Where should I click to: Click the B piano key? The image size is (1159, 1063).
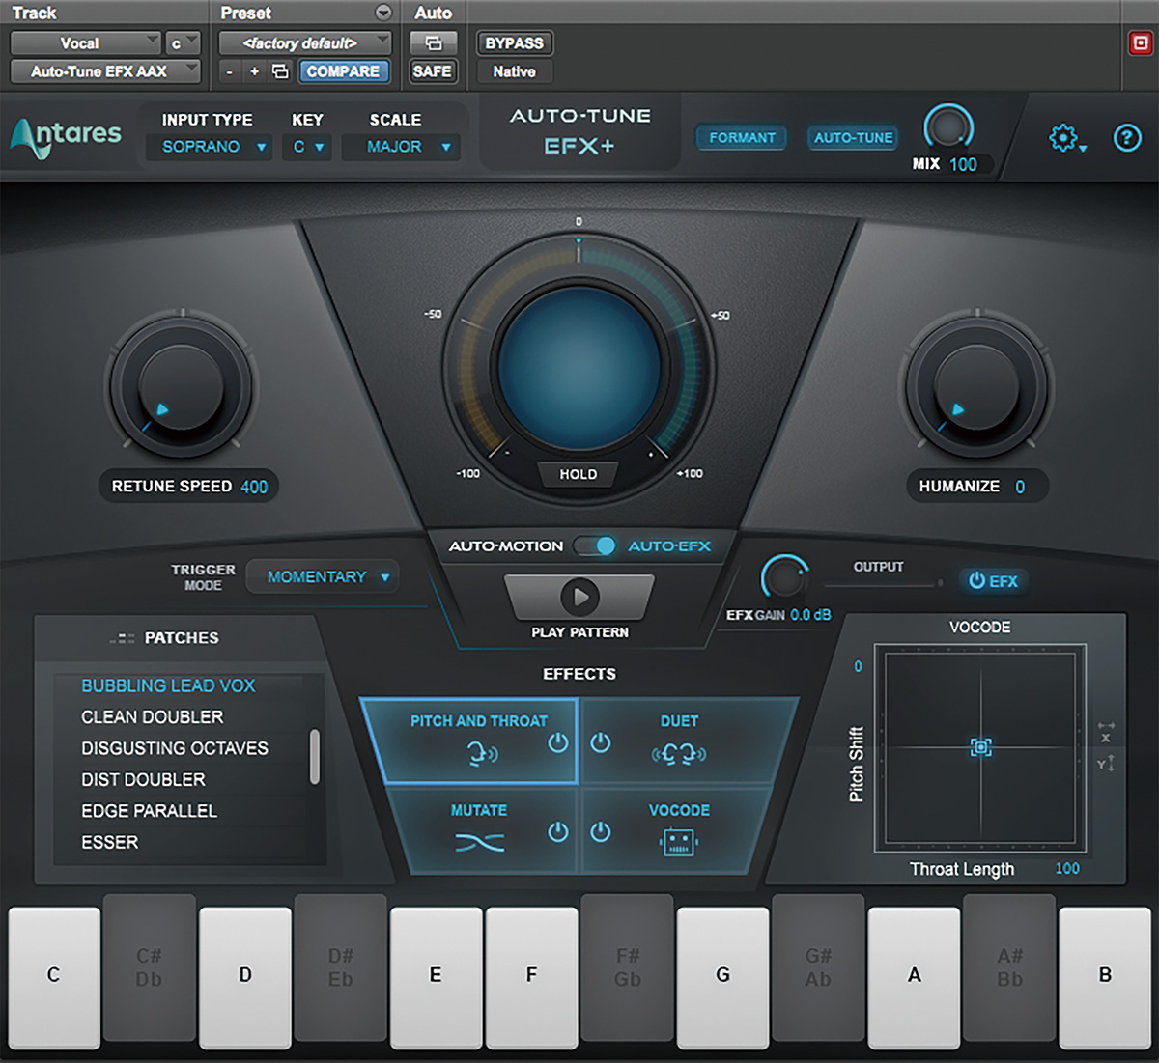tap(1105, 977)
